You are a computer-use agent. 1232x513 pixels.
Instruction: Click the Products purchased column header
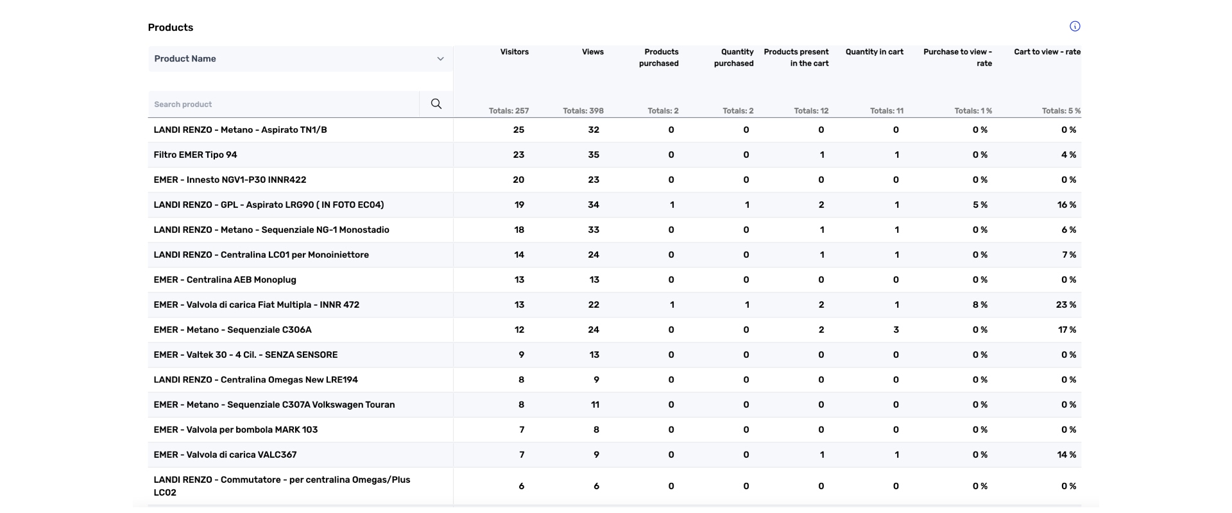click(x=659, y=58)
